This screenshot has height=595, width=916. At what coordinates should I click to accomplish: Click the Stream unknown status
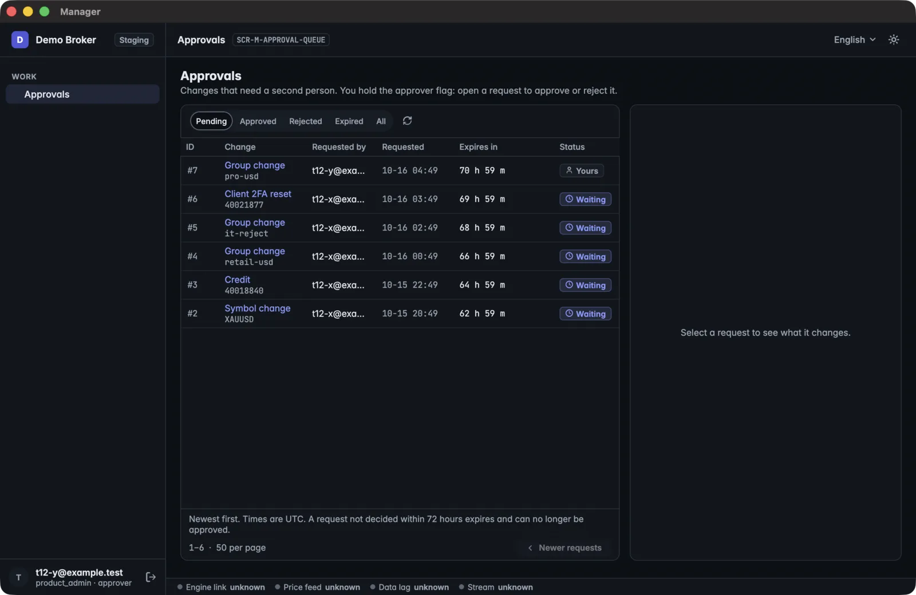coord(496,587)
